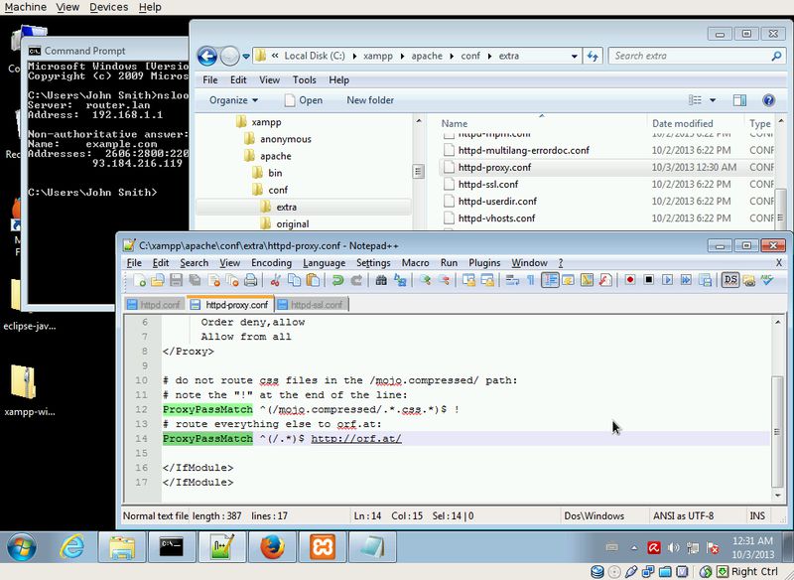Expand the Explorer view options arrow
Image resolution: width=794 pixels, height=580 pixels.
[714, 100]
